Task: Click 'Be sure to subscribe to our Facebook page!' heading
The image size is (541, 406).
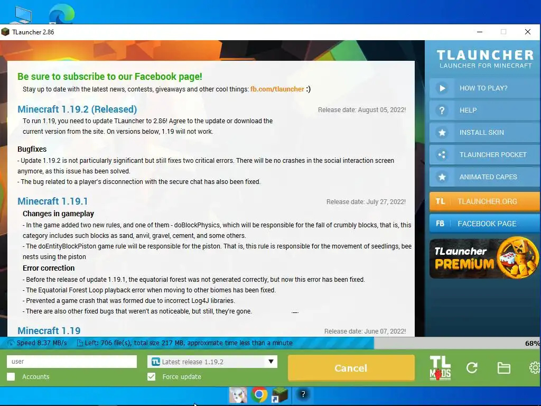Action: pos(110,76)
